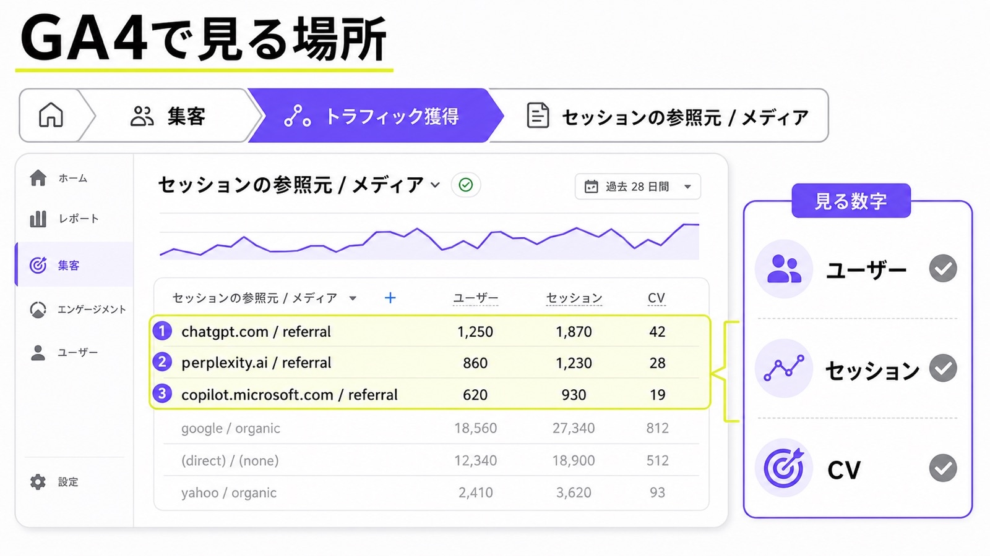Sort by the ユーザー column header
The width and height of the screenshot is (990, 556).
[475, 298]
